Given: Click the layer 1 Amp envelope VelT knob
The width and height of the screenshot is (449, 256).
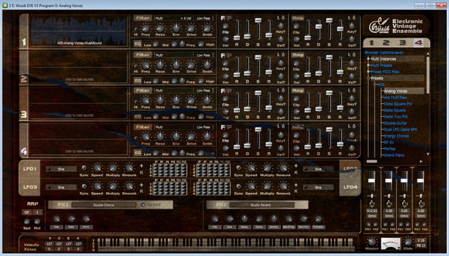Looking at the screenshot, I should (351, 38).
